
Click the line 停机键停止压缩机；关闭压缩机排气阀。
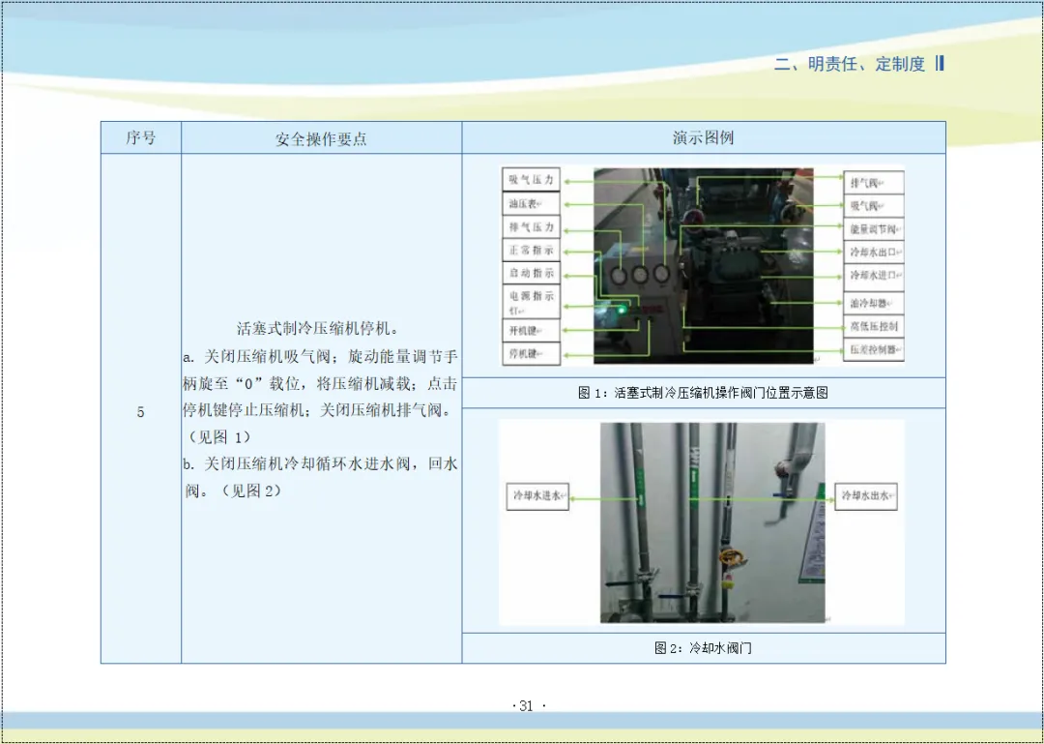coord(321,410)
